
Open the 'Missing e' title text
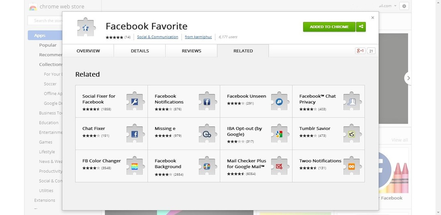(165, 129)
